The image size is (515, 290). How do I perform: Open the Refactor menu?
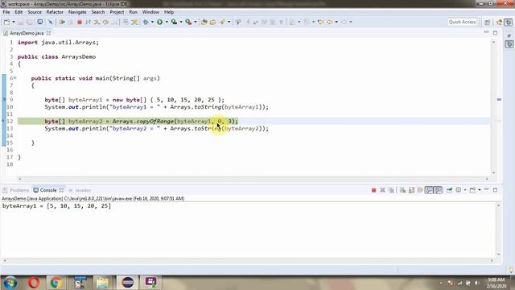[55, 12]
